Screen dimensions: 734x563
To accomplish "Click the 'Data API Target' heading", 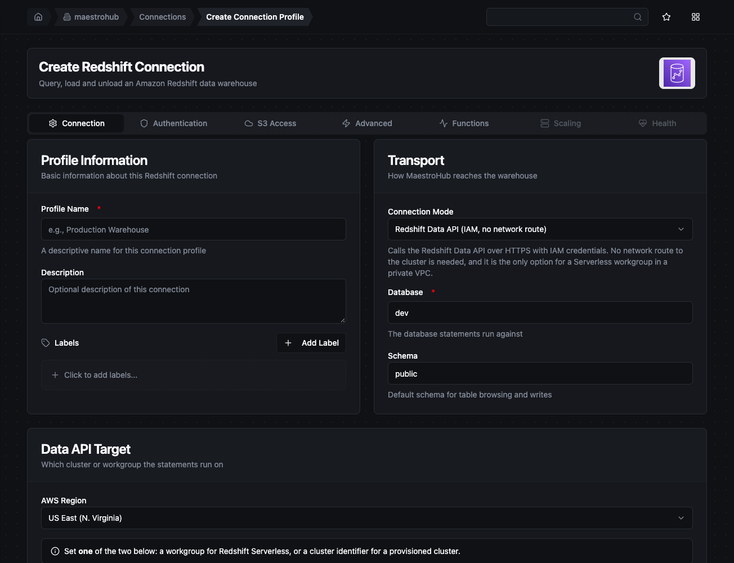I will coord(86,449).
